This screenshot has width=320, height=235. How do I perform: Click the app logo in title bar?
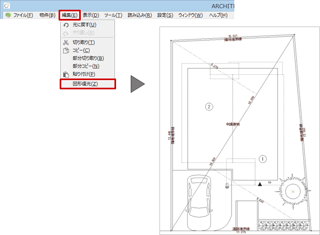(x=7, y=6)
